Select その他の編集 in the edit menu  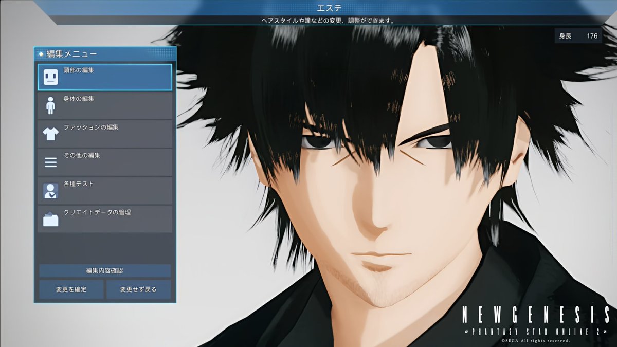[x=105, y=162]
